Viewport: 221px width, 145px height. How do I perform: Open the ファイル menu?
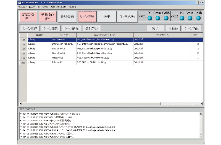point(22,7)
